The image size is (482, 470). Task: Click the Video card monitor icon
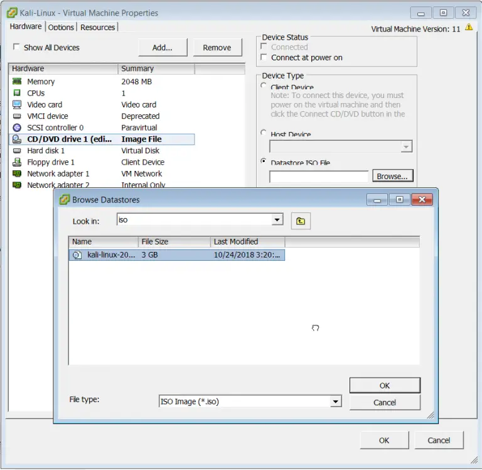tap(17, 105)
